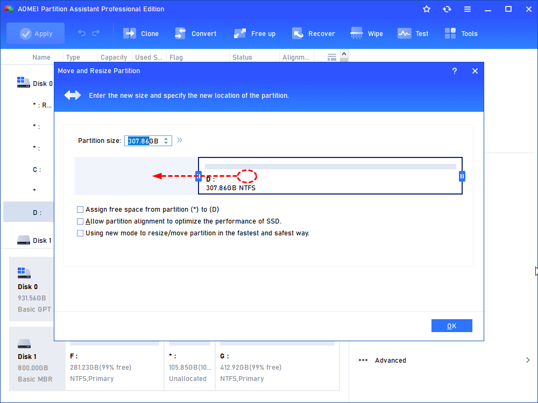Open the Convert menu
This screenshot has width=538, height=403.
[196, 33]
